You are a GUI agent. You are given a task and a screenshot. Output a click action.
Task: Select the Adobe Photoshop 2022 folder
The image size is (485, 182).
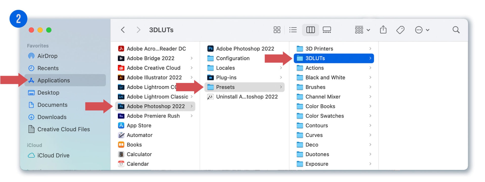[x=156, y=106]
